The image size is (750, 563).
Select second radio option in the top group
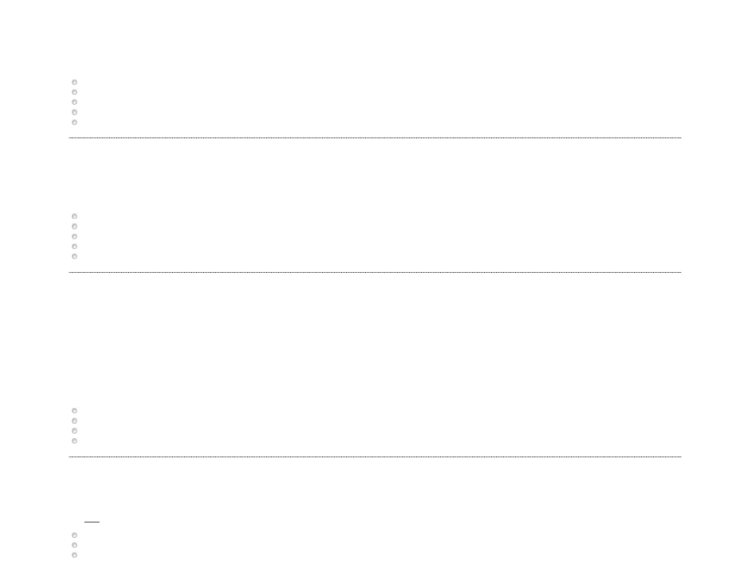[x=74, y=92]
